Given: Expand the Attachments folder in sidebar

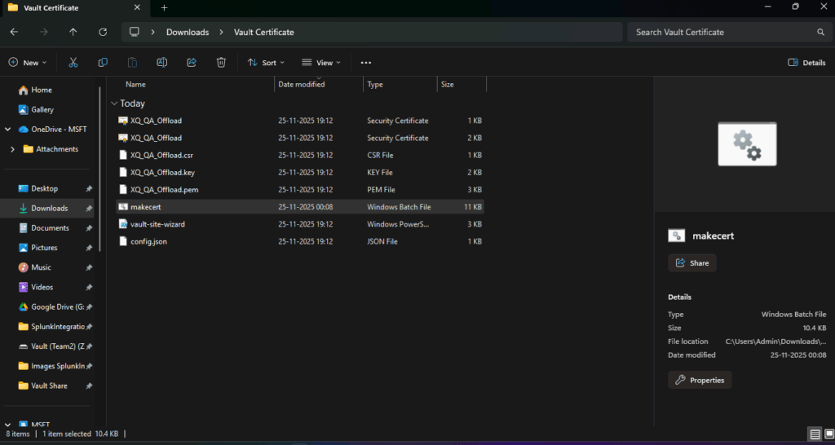Looking at the screenshot, I should point(13,149).
